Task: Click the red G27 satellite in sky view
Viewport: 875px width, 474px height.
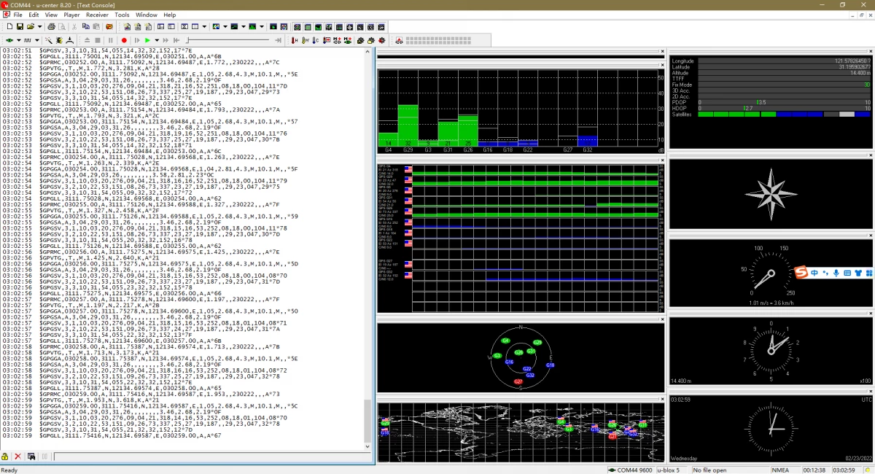Action: click(518, 381)
